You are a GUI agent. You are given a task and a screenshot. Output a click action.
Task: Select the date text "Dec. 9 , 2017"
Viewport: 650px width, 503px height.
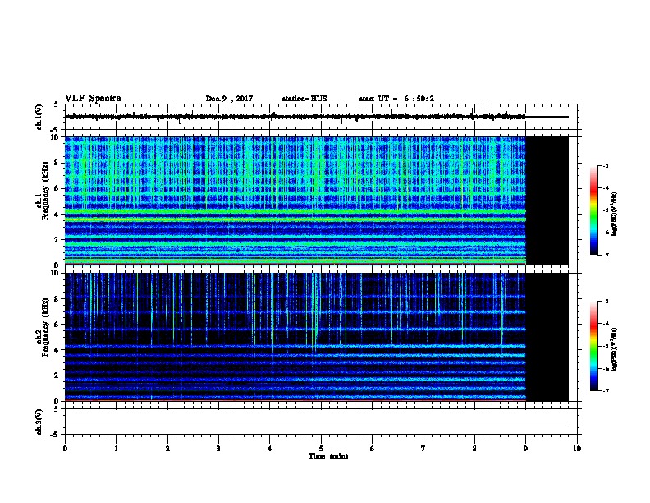click(229, 99)
